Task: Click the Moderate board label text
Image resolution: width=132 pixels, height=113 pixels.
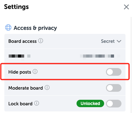Action: pyautogui.click(x=26, y=88)
